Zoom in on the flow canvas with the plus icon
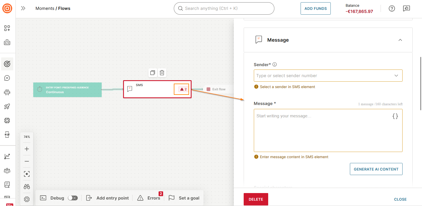Screen dimensions: 422x206 click(26, 149)
